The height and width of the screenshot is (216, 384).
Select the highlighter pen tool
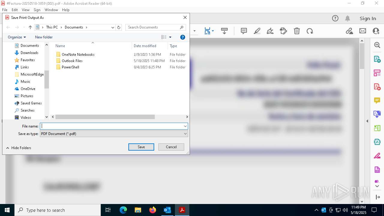point(257,31)
